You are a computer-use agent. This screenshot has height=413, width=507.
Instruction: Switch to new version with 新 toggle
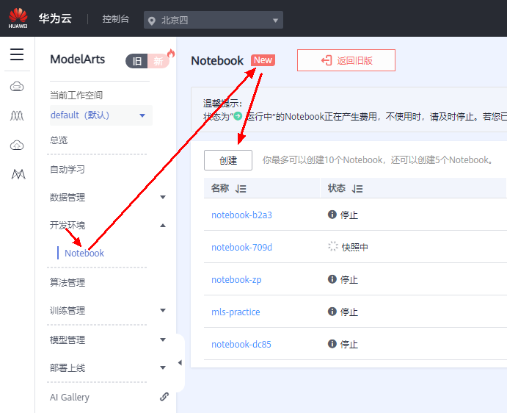[158, 61]
